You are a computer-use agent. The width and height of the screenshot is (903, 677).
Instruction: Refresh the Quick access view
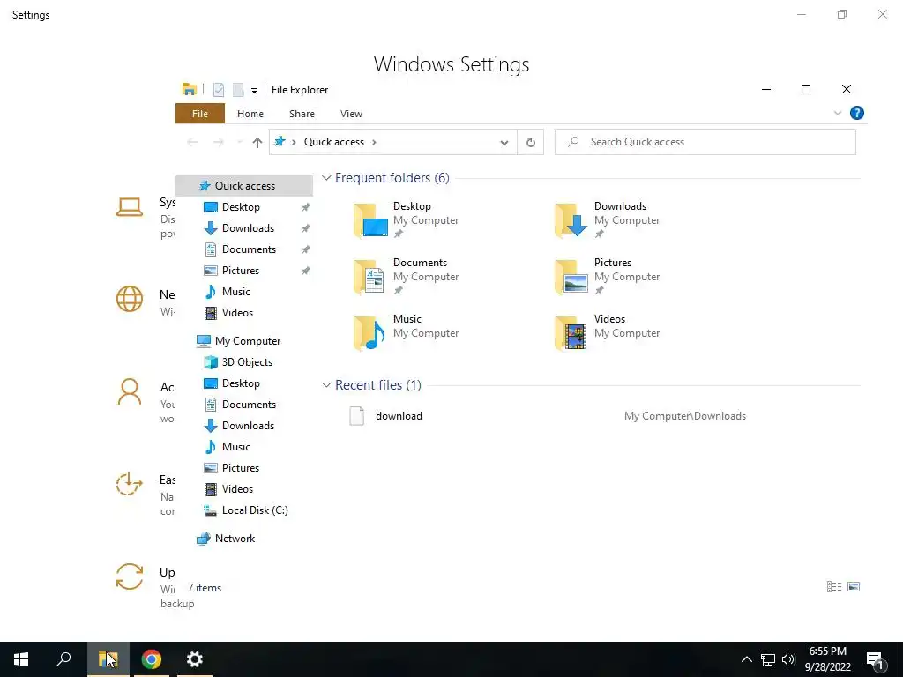coord(530,142)
